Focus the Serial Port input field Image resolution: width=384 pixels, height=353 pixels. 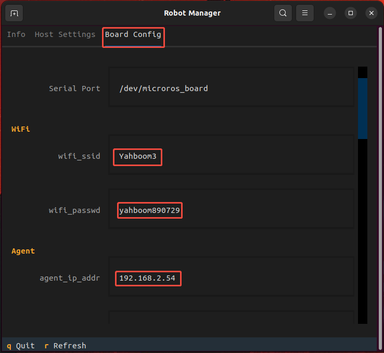tap(232, 87)
